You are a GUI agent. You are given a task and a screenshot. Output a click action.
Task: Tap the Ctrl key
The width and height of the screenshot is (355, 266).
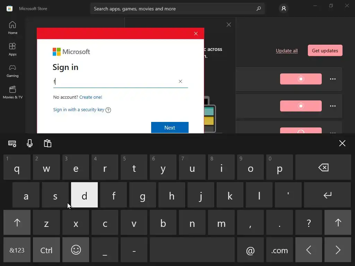(46, 250)
